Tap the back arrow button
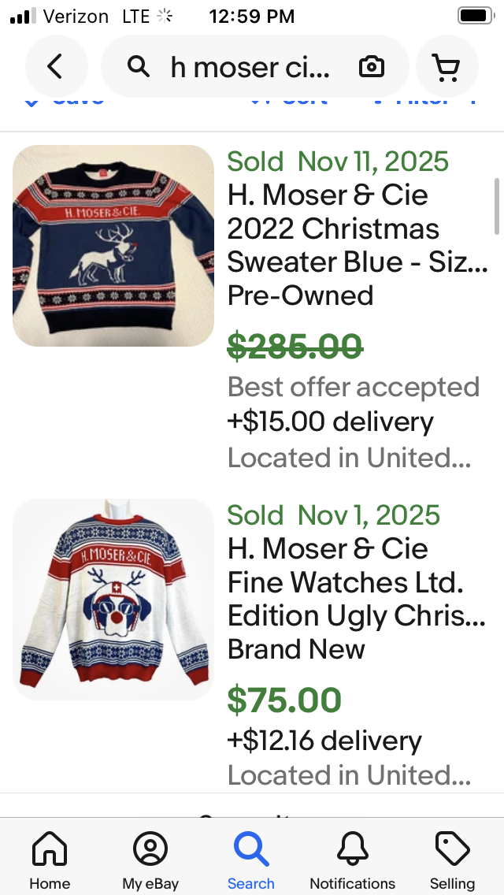Viewport: 504px width, 895px height. pos(55,67)
